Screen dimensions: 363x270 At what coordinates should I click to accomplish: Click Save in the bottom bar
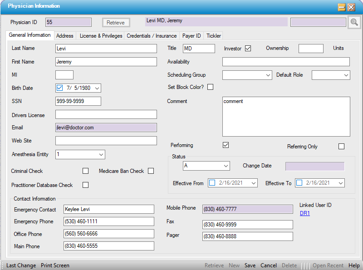pos(250,265)
